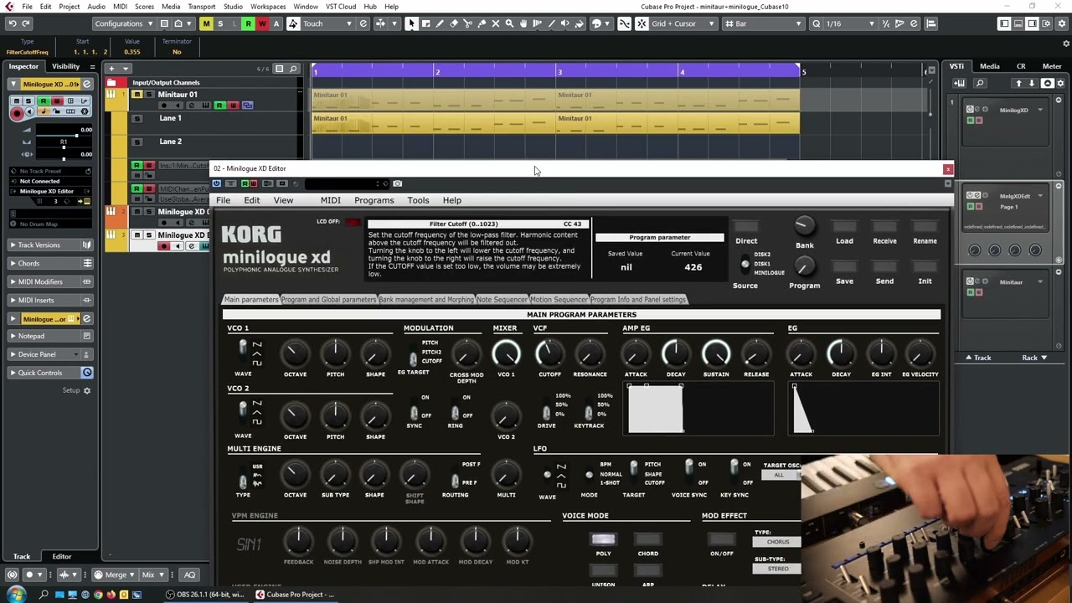Click the Add Track Instrument icon in VSTi panel
Viewport: 1072px width, 603px height.
(x=960, y=84)
